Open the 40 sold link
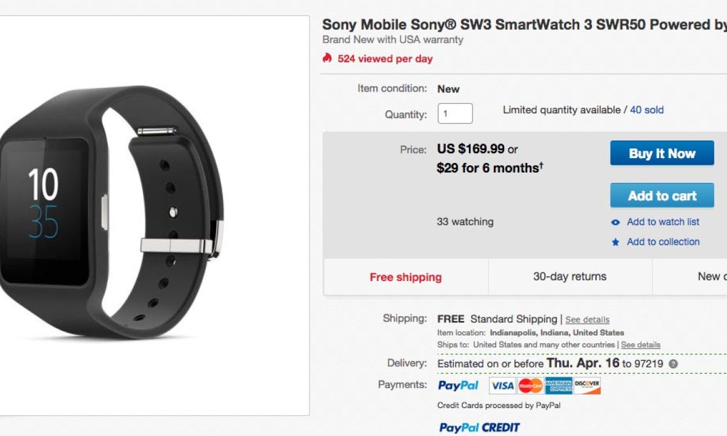 coord(646,110)
